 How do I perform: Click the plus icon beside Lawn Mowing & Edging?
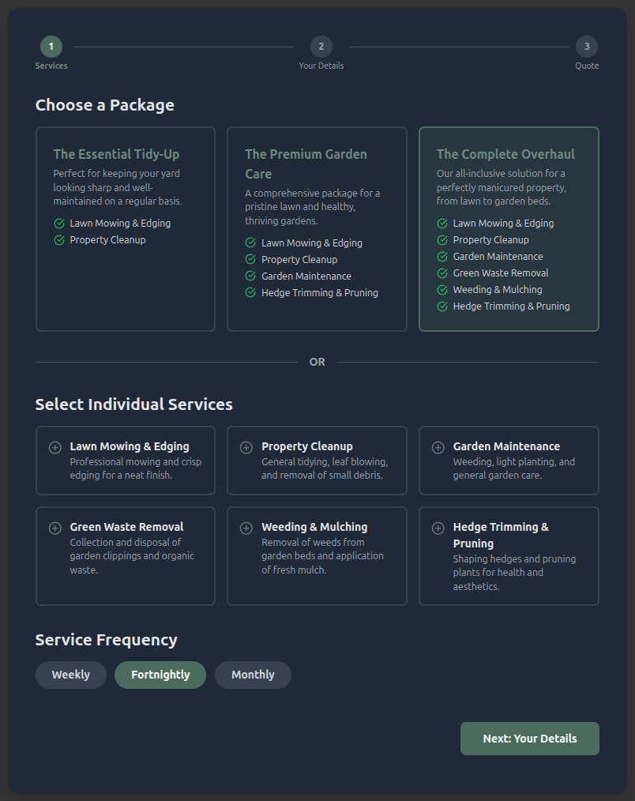pos(55,448)
